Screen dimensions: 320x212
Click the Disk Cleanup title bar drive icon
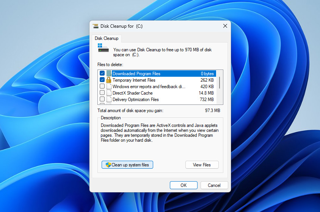pos(95,26)
